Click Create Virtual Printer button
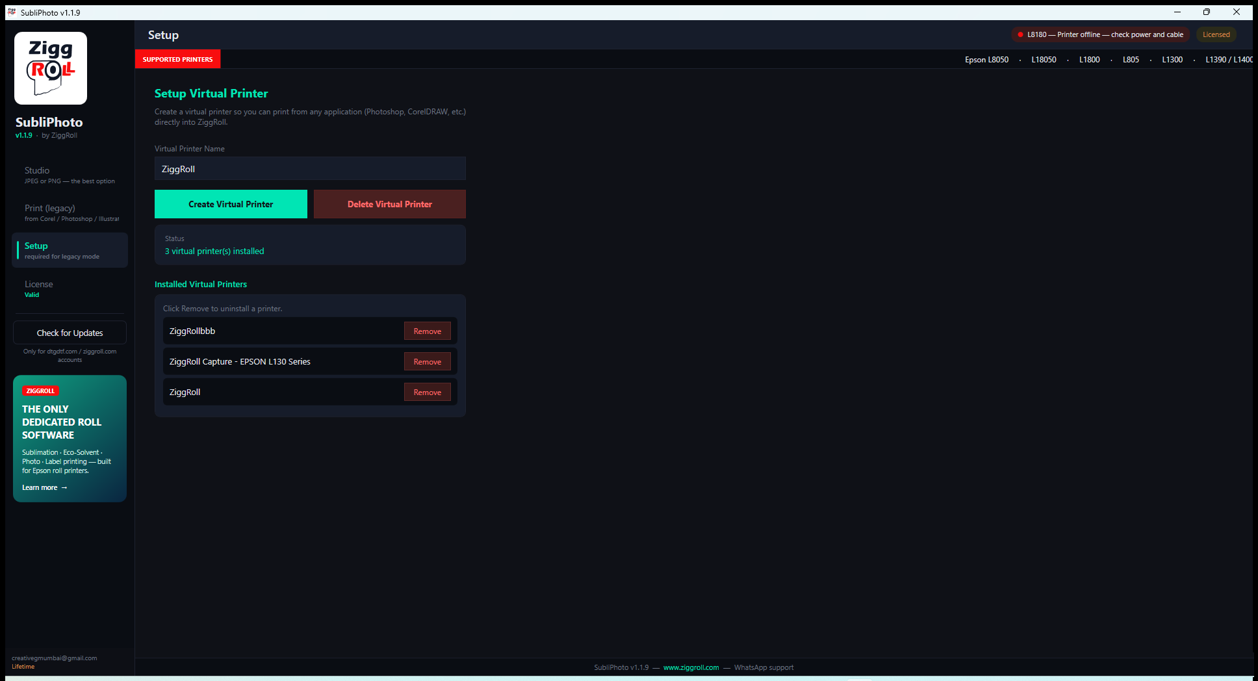This screenshot has height=681, width=1258. coord(231,204)
